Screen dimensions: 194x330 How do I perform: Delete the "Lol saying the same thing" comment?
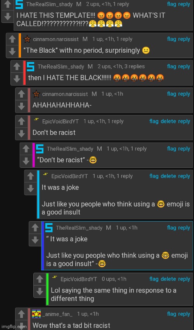pos(168,279)
